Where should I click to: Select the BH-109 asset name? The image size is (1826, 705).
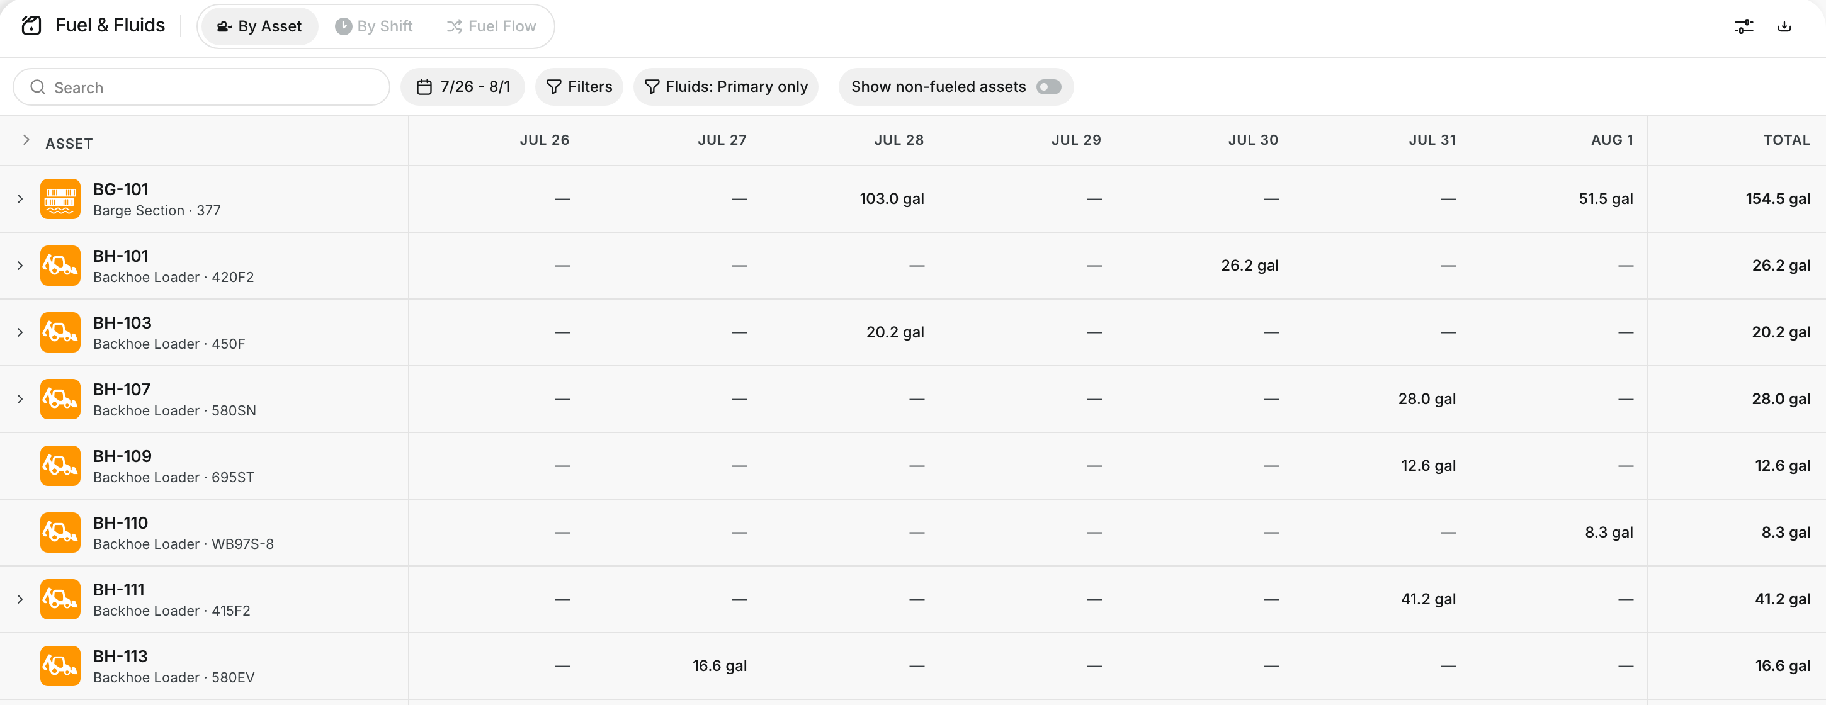click(x=122, y=456)
